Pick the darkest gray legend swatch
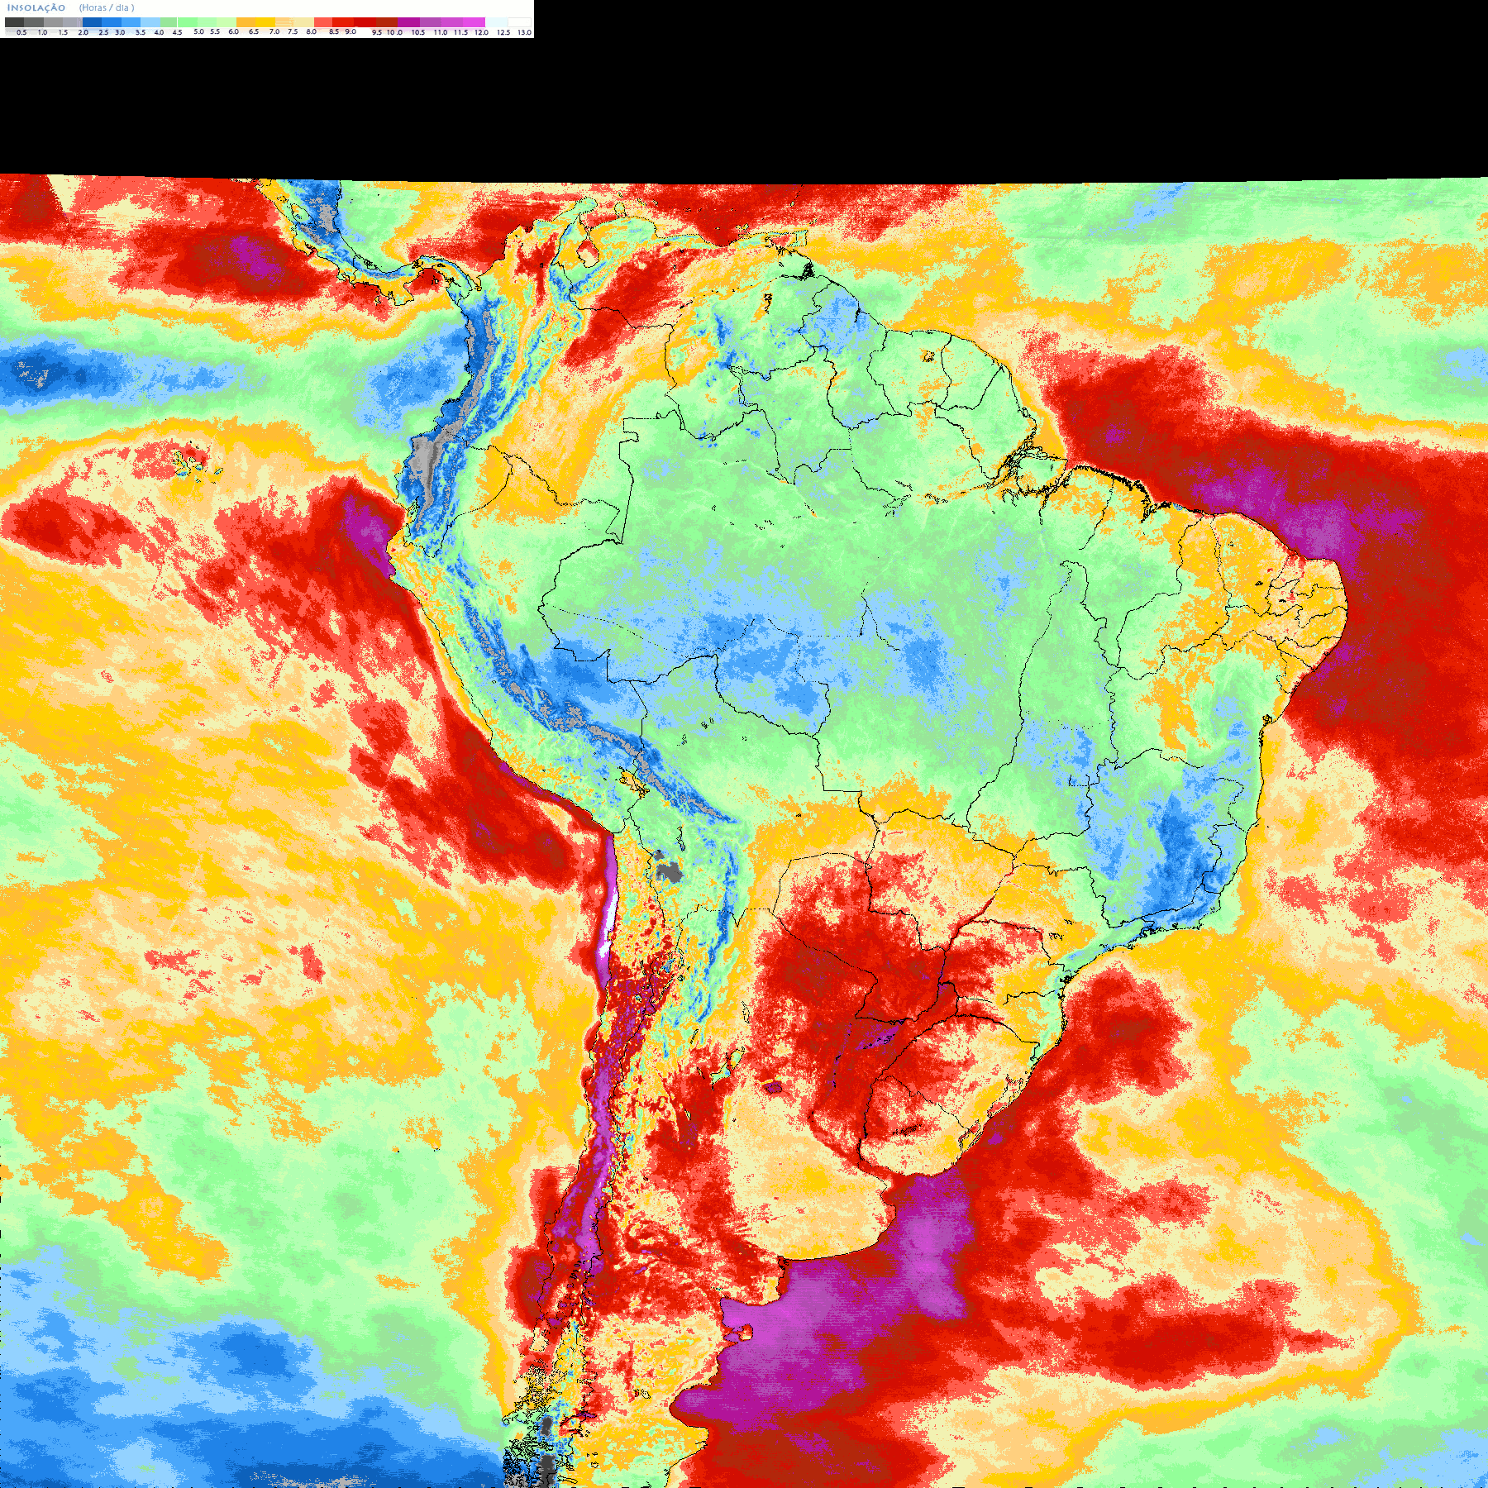 click(x=14, y=22)
